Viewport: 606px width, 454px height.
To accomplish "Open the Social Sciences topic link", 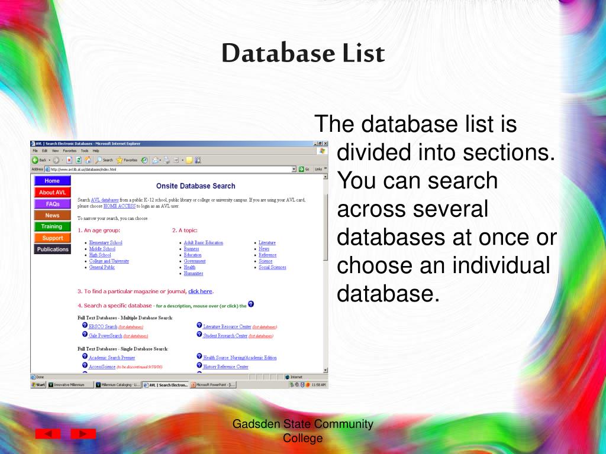I will point(272,267).
